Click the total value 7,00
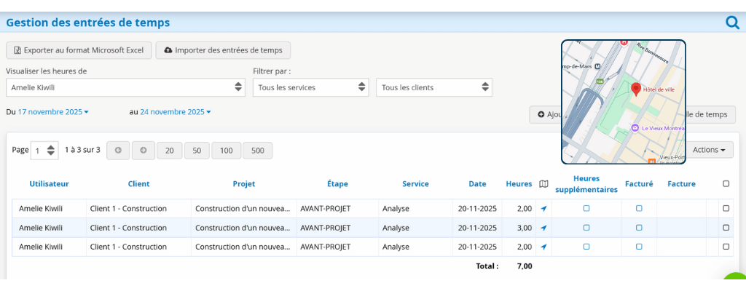The height and width of the screenshot is (291, 746). pos(525,266)
